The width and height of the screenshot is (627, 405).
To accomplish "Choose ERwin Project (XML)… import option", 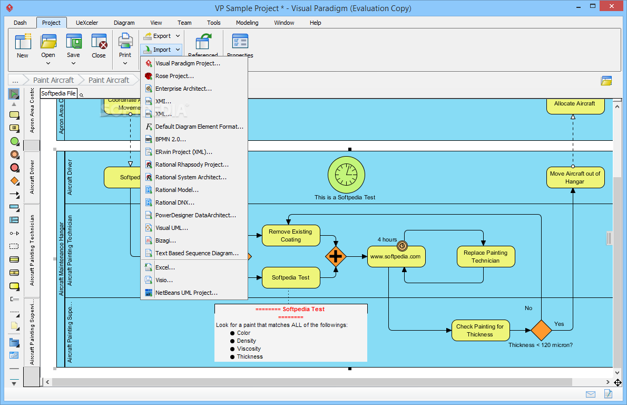I will tap(194, 152).
